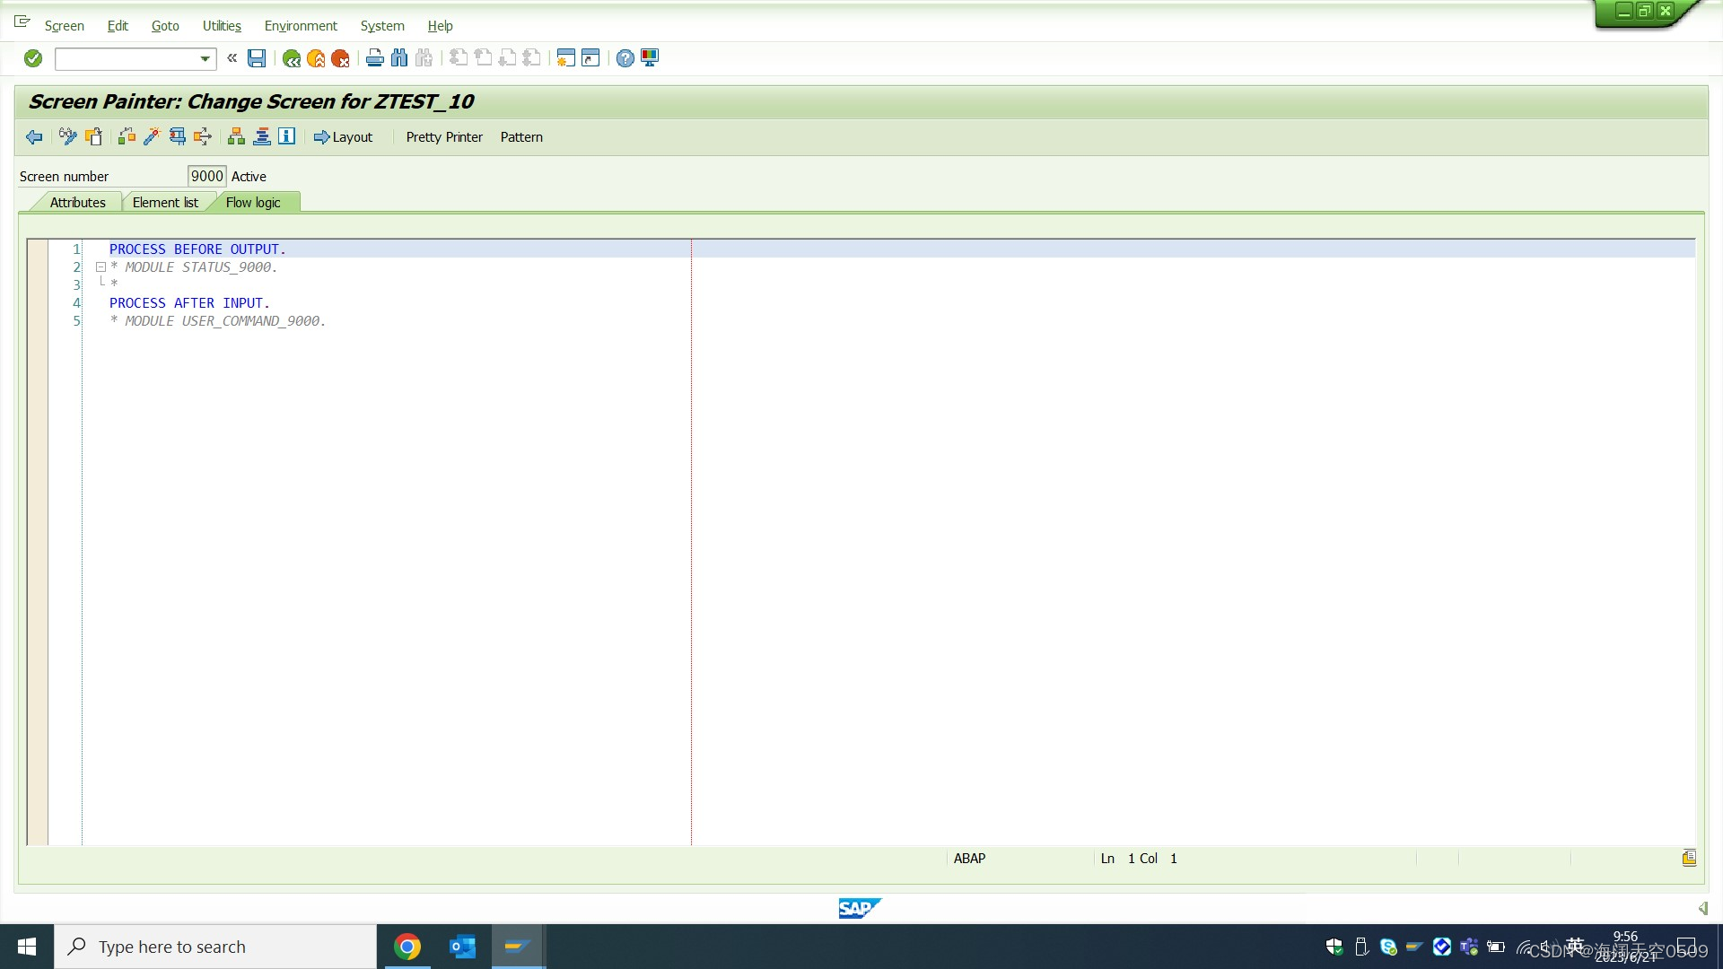Viewport: 1723px width, 969px height.
Task: Click the Screen number input field
Action: click(x=206, y=176)
